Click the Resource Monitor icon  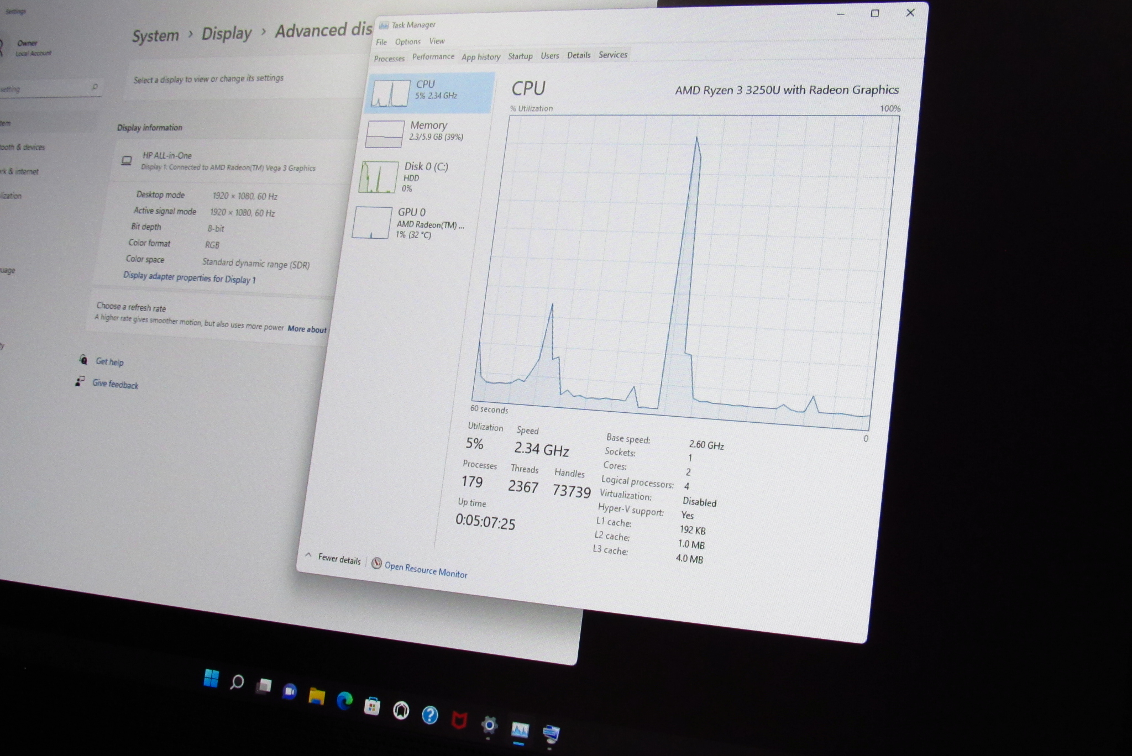(376, 563)
